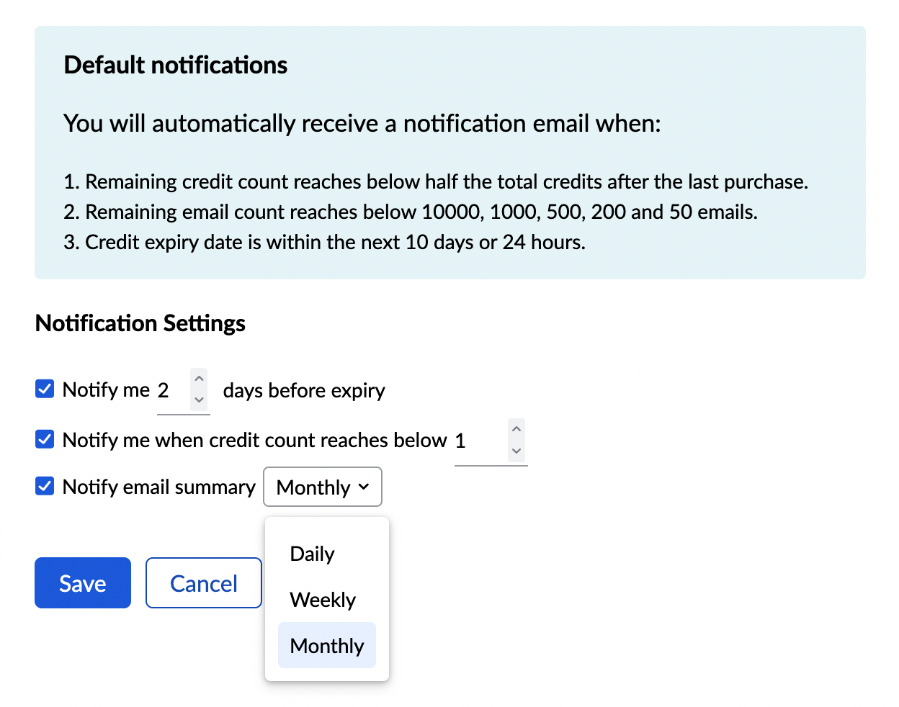Toggle the credit count notification checkbox
This screenshot has height=707, width=899.
pyautogui.click(x=45, y=439)
